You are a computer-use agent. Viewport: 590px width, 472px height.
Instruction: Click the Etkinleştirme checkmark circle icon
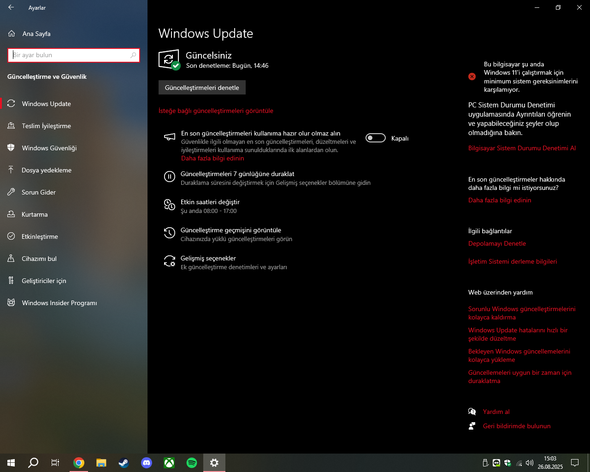(11, 236)
